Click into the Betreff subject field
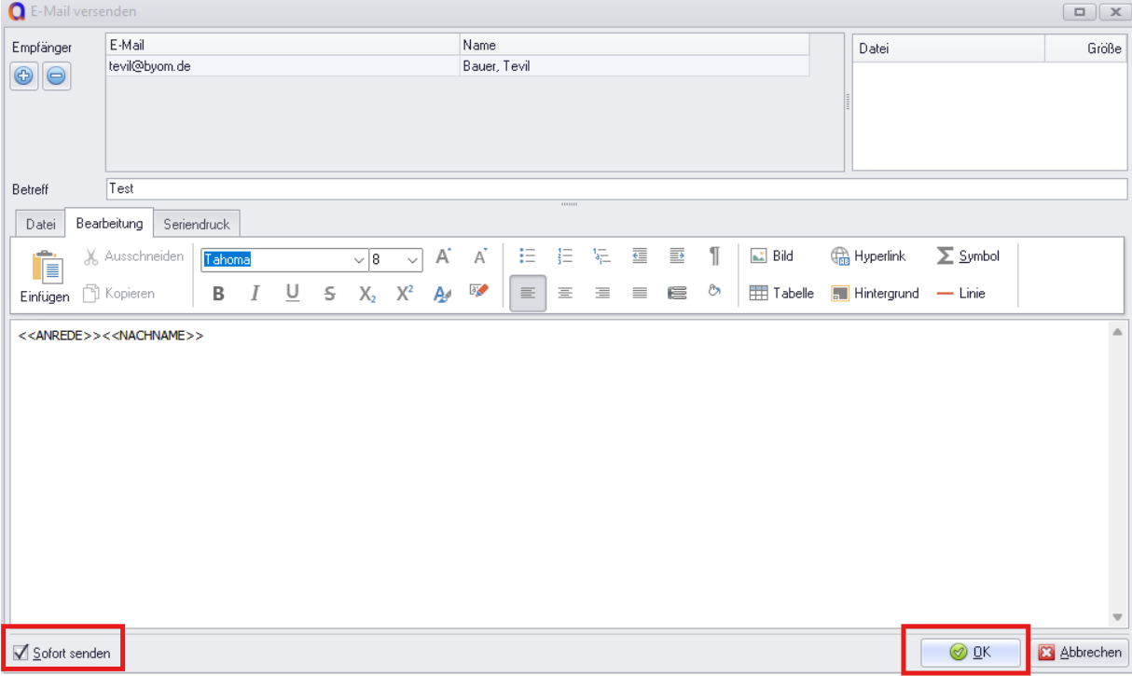The height and width of the screenshot is (676, 1132). tap(615, 189)
